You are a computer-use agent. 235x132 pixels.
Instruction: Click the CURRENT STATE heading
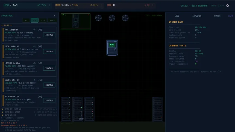click(177, 46)
